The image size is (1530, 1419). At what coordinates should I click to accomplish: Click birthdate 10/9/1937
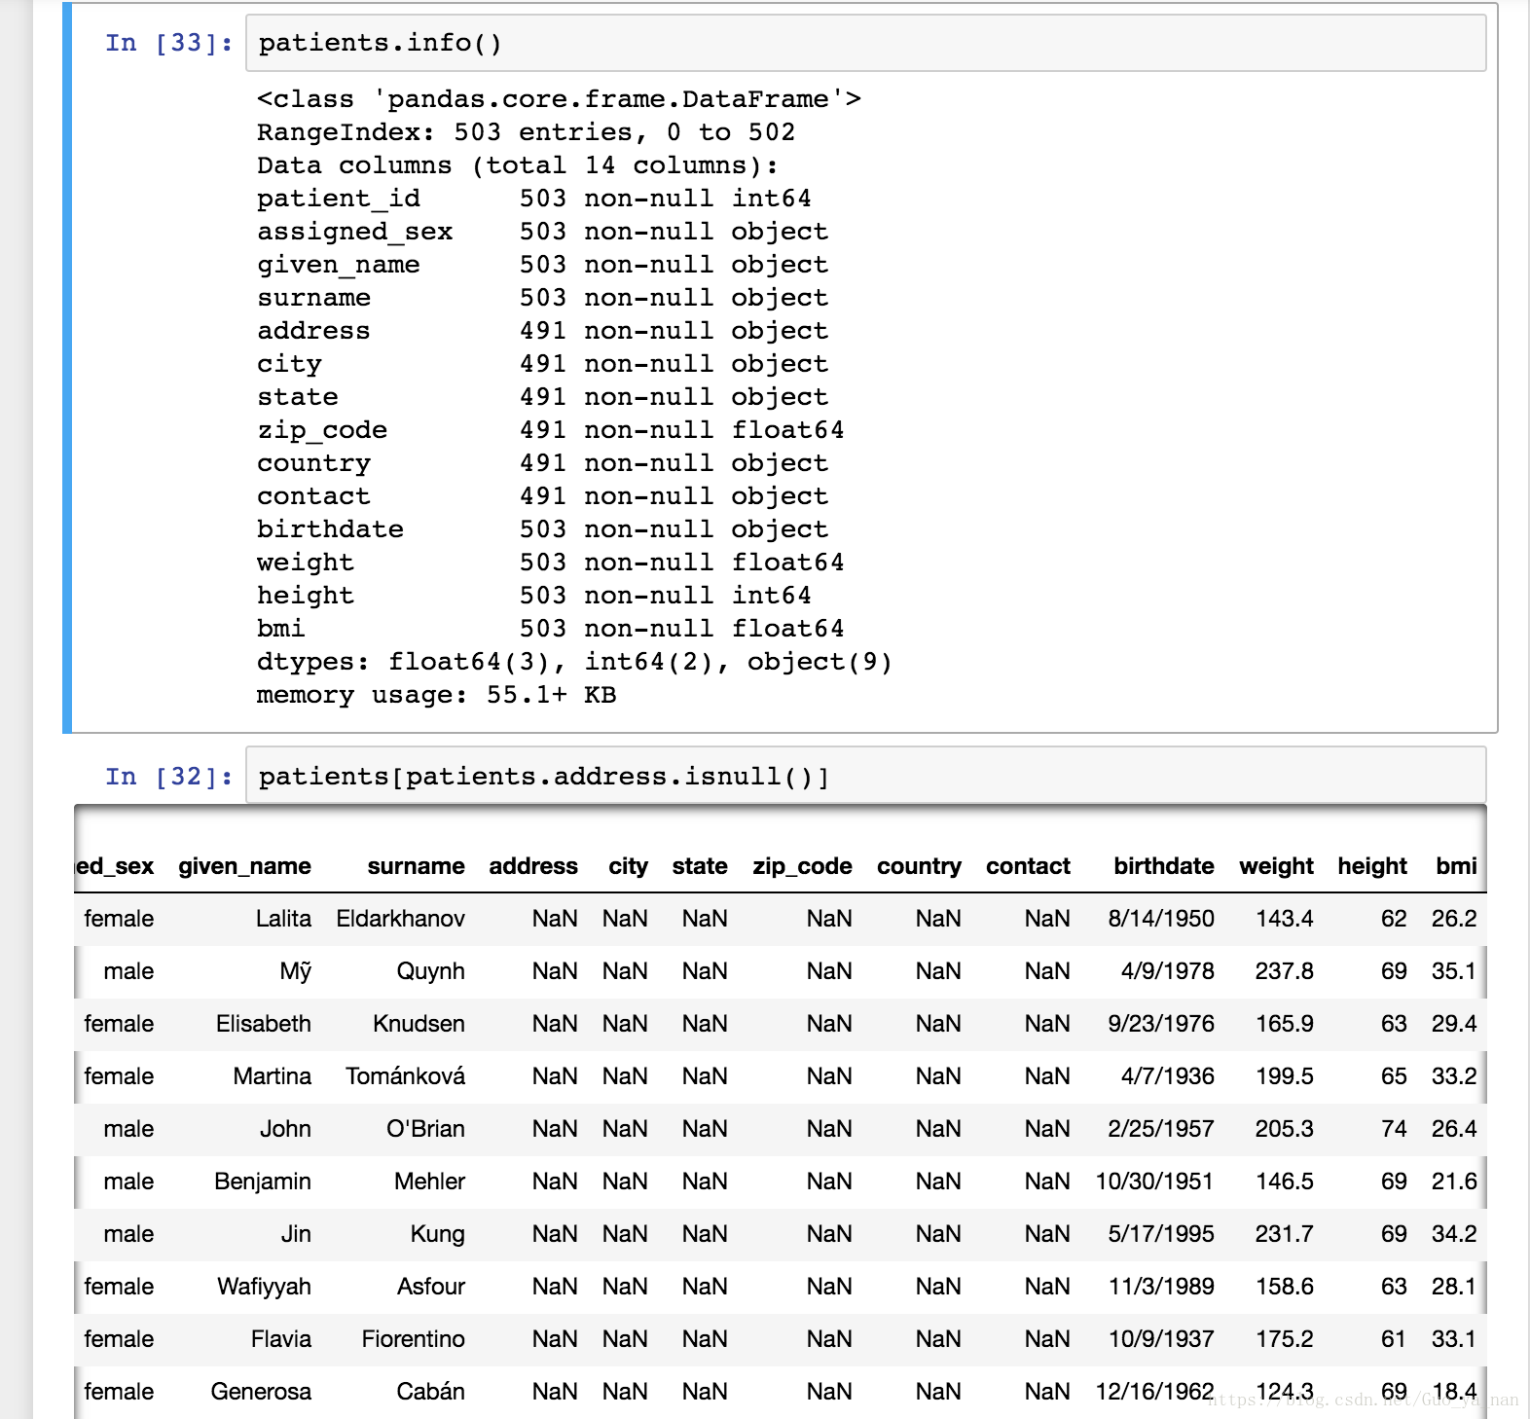1161,1339
